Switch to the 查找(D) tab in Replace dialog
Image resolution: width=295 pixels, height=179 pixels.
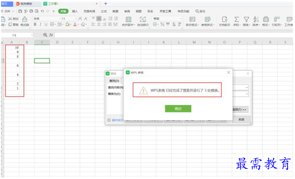coord(114,81)
